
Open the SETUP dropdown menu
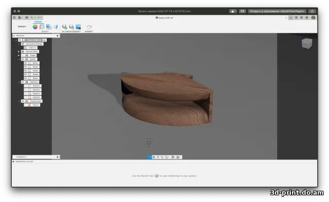[45, 31]
